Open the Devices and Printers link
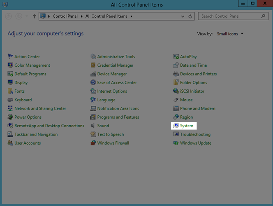This screenshot has height=206, width=273. (x=198, y=74)
